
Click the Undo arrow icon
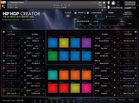click(x=89, y=100)
